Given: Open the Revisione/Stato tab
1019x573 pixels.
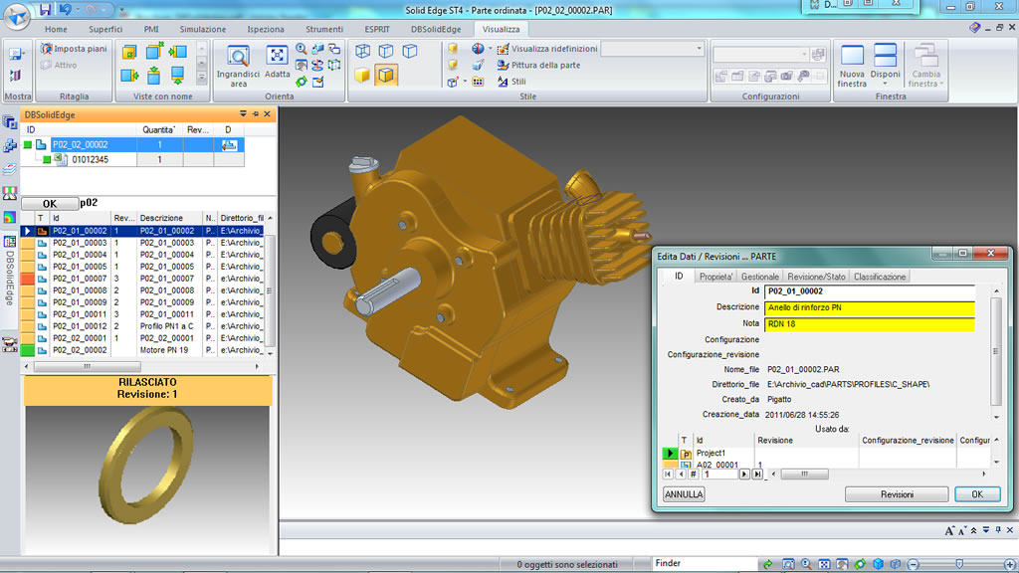Looking at the screenshot, I should coord(816,277).
